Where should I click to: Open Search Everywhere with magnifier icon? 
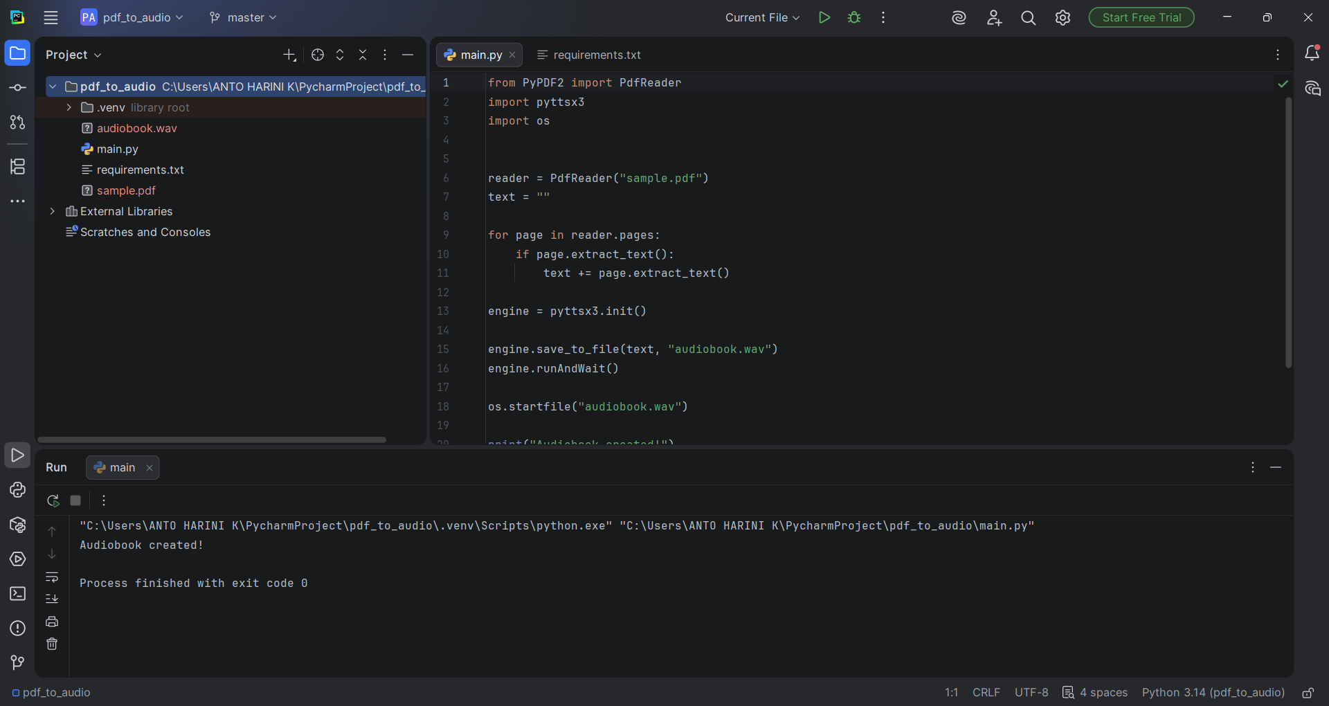tap(1029, 17)
